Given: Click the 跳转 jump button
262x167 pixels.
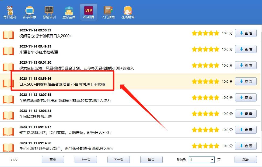Looking at the screenshot, I should pos(246,160).
